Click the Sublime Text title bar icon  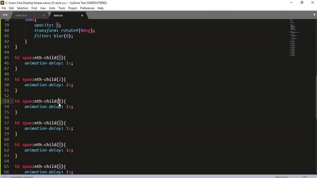point(2,2)
